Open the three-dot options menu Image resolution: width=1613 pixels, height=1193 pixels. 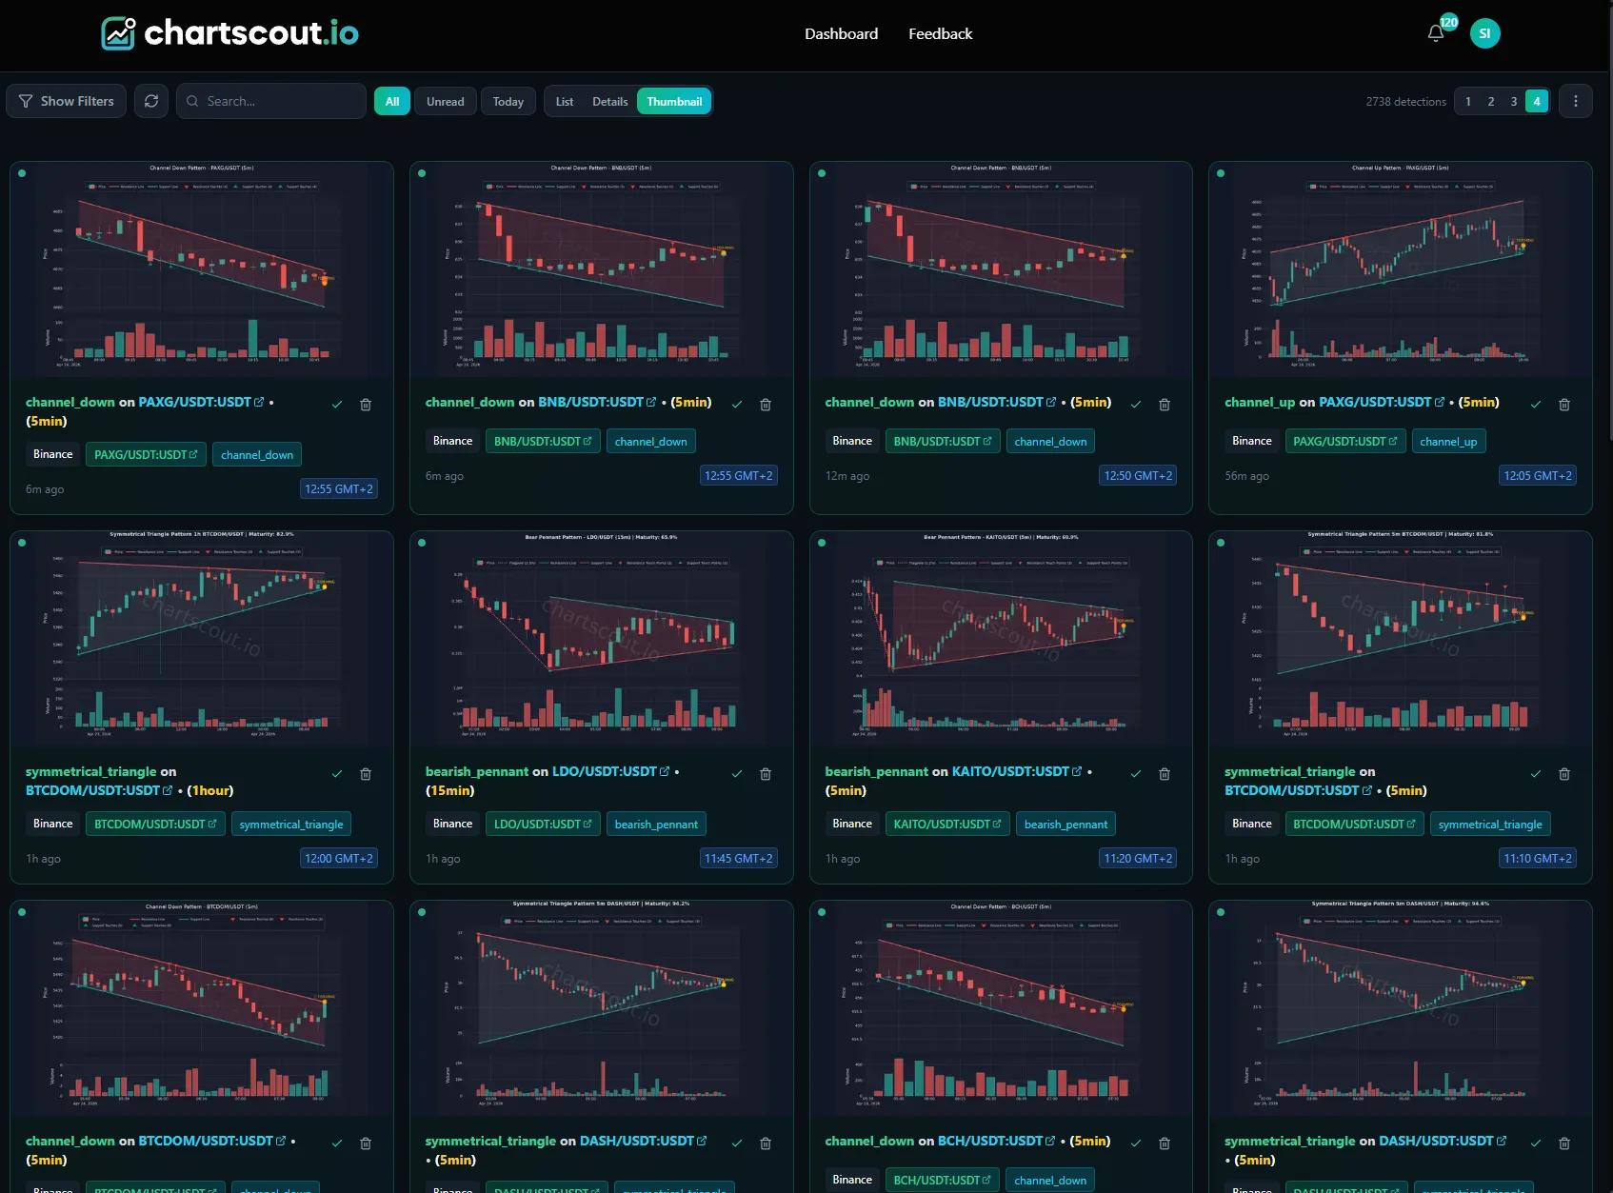[1576, 101]
